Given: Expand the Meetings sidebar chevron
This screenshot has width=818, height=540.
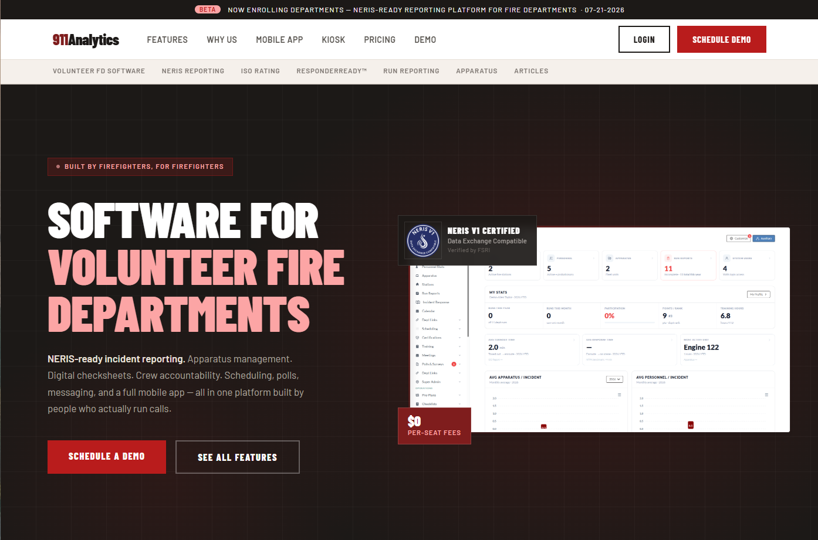Looking at the screenshot, I should (x=459, y=355).
